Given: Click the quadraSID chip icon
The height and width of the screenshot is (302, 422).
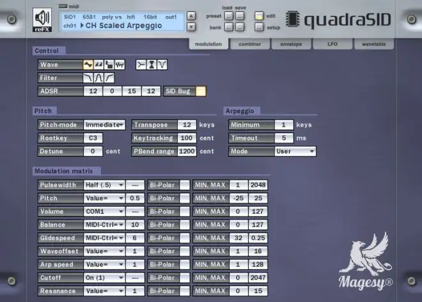Looking at the screenshot, I should tap(293, 19).
